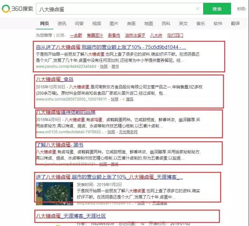Screen dimensions: 249x226
Task: Open result titled 八大锤卤蛋_食品
Action: 55,79
